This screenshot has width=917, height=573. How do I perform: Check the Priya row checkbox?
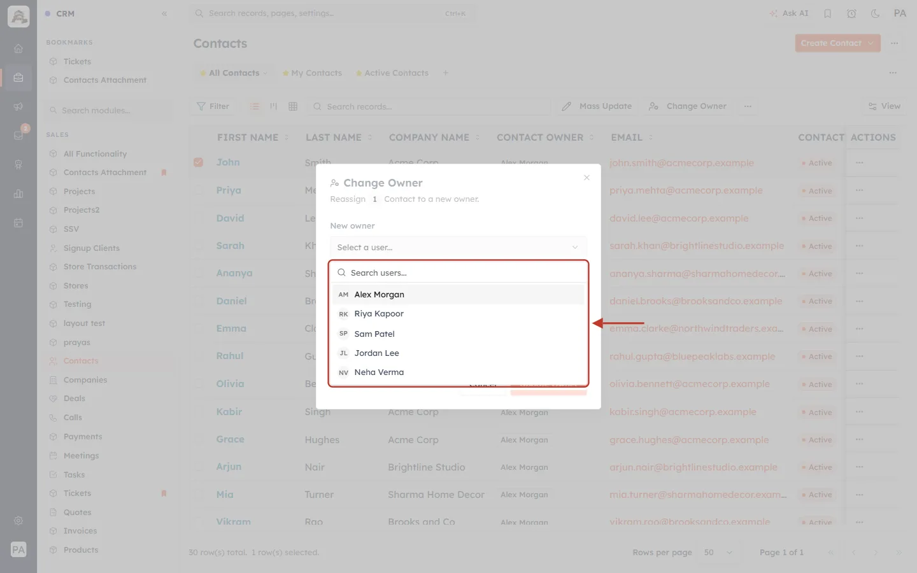pos(199,190)
